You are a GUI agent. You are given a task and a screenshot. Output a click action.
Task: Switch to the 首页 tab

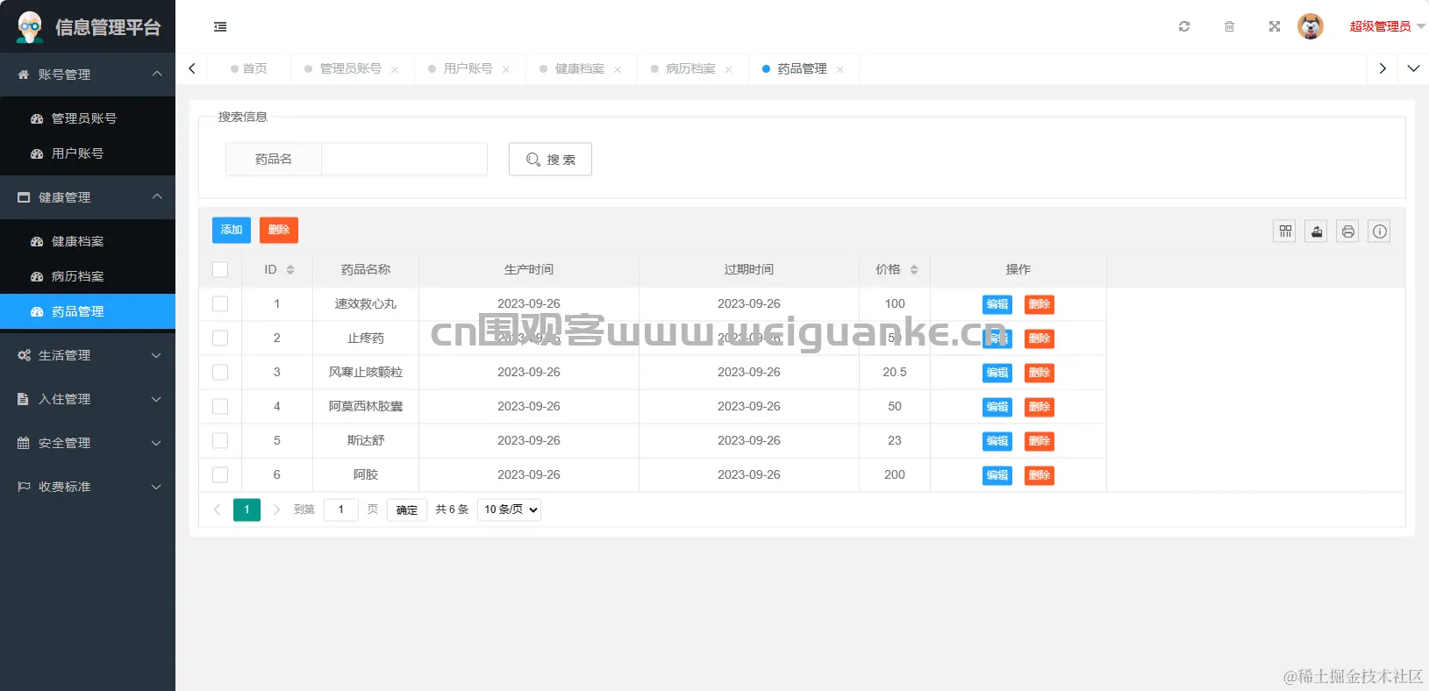pos(248,68)
